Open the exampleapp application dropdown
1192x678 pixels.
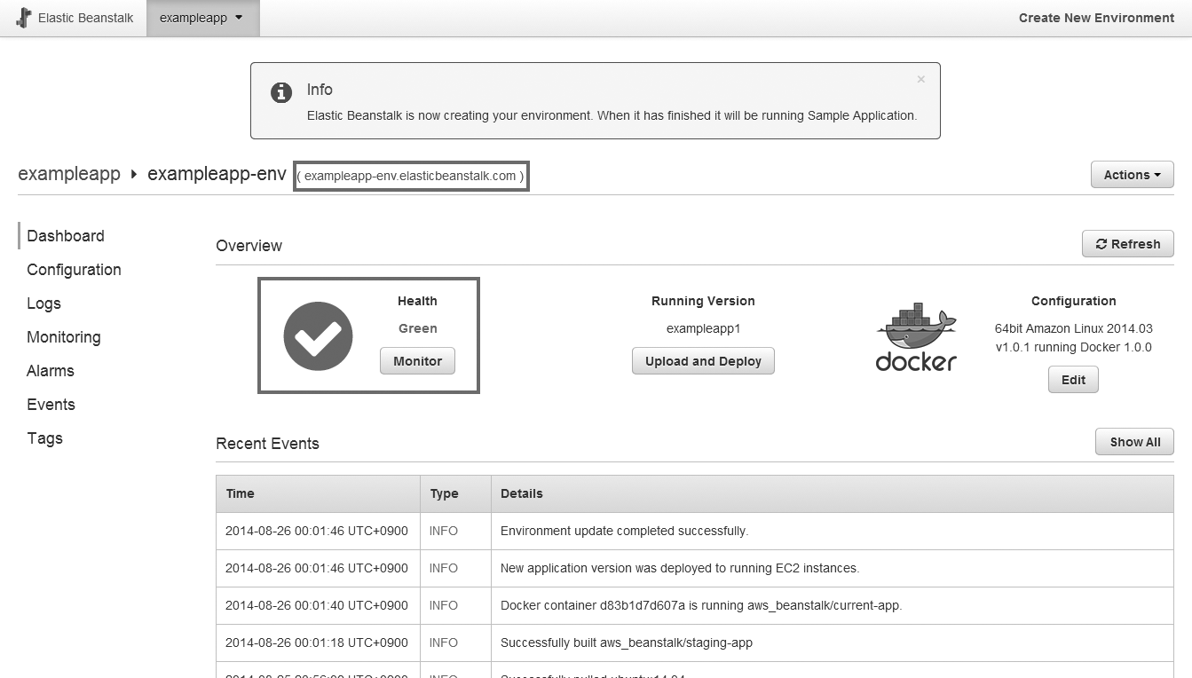202,18
